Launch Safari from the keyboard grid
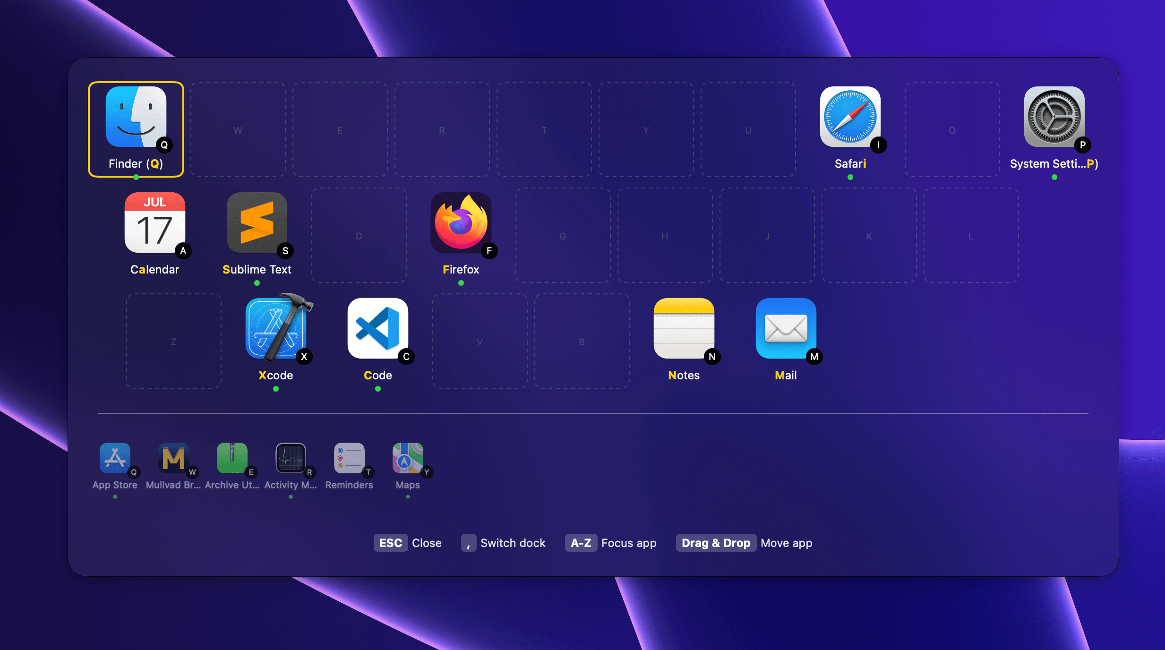 tap(850, 117)
